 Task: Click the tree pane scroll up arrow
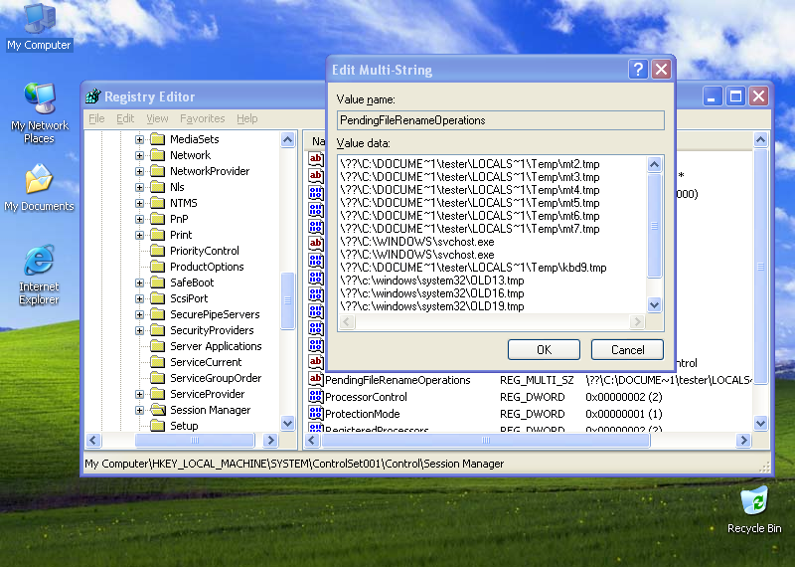pyautogui.click(x=287, y=139)
